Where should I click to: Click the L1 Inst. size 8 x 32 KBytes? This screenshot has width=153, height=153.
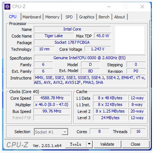point(110,104)
